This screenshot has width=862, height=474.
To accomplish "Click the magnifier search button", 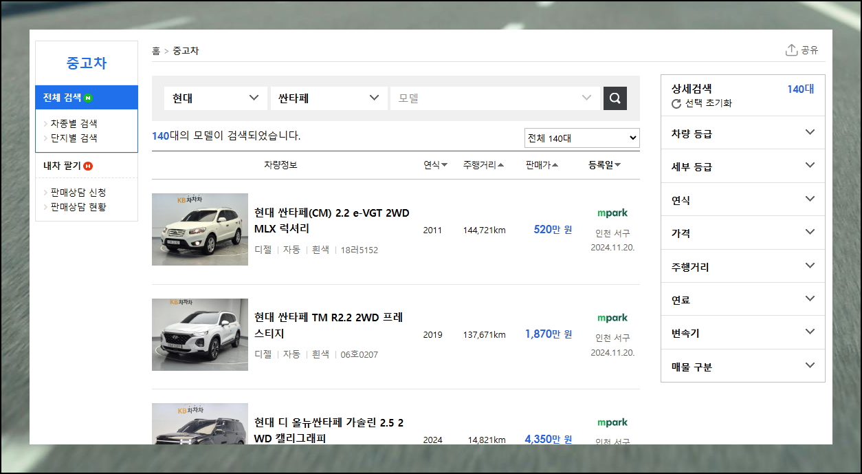I will point(615,98).
